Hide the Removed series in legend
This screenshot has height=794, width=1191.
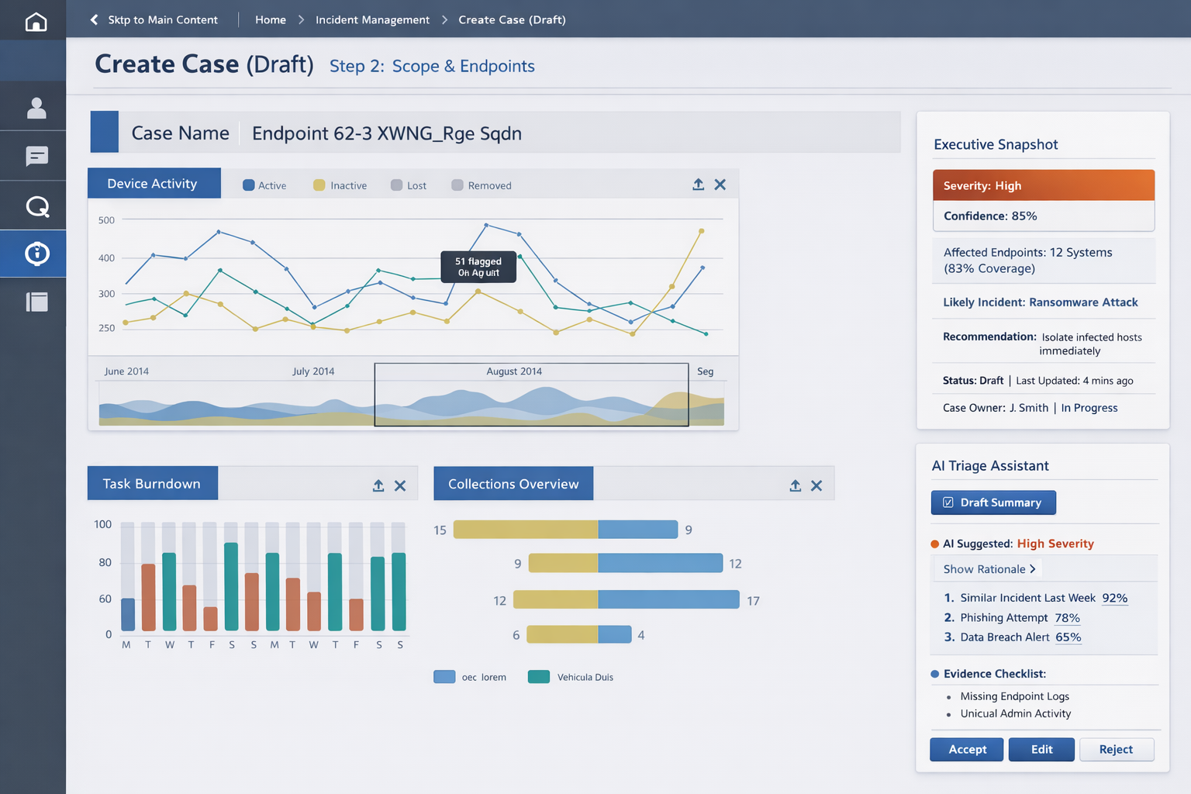pos(481,185)
